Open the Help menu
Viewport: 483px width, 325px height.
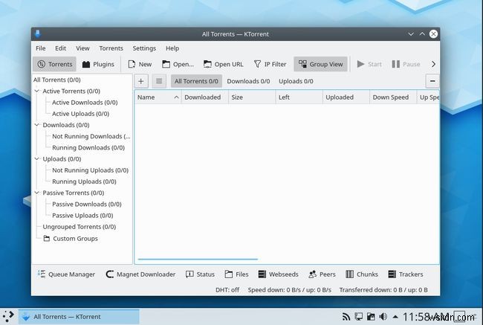(172, 48)
